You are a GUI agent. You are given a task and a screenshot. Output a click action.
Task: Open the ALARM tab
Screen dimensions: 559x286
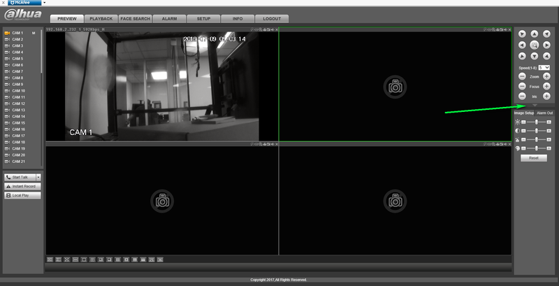(x=169, y=19)
